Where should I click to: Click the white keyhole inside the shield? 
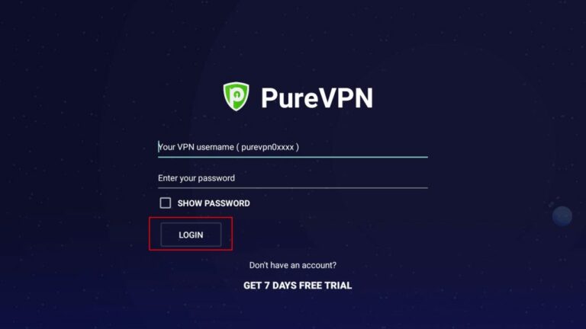[x=237, y=97]
